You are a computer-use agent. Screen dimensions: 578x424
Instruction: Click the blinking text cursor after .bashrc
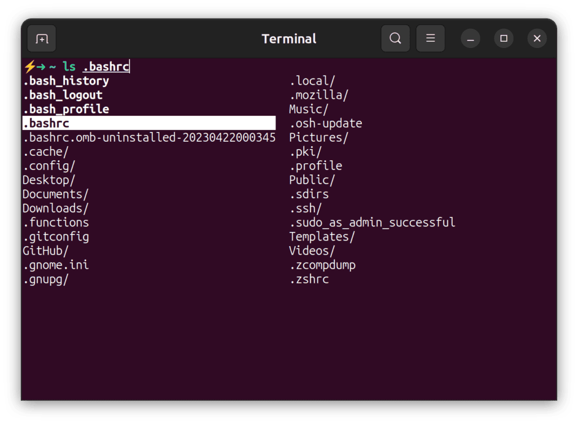coord(129,66)
